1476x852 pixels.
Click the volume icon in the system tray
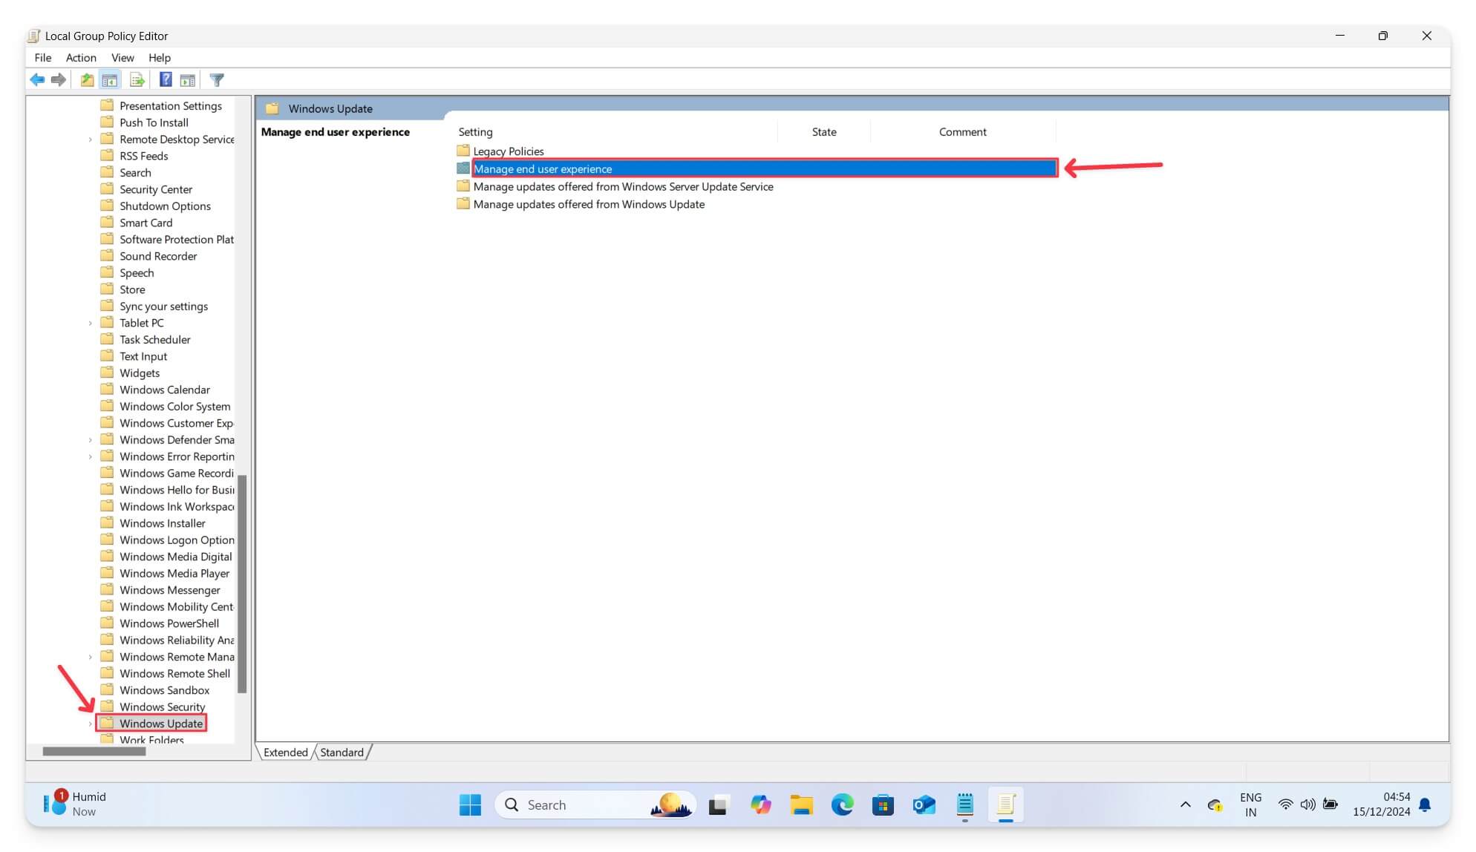tap(1307, 805)
